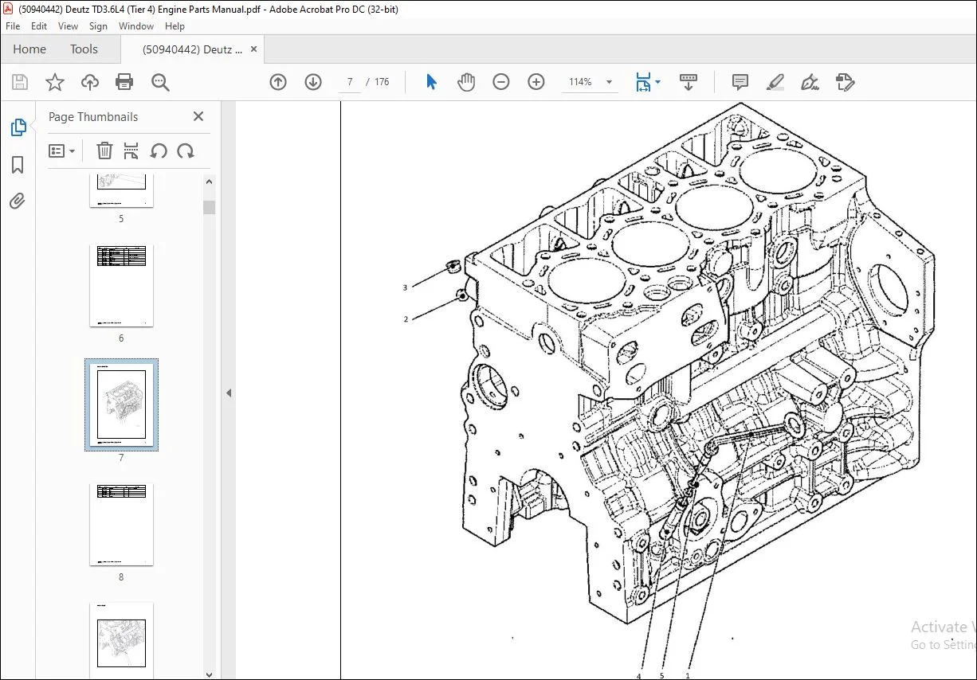Viewport: 977px width, 680px height.
Task: Open the Help menu
Action: click(x=175, y=26)
